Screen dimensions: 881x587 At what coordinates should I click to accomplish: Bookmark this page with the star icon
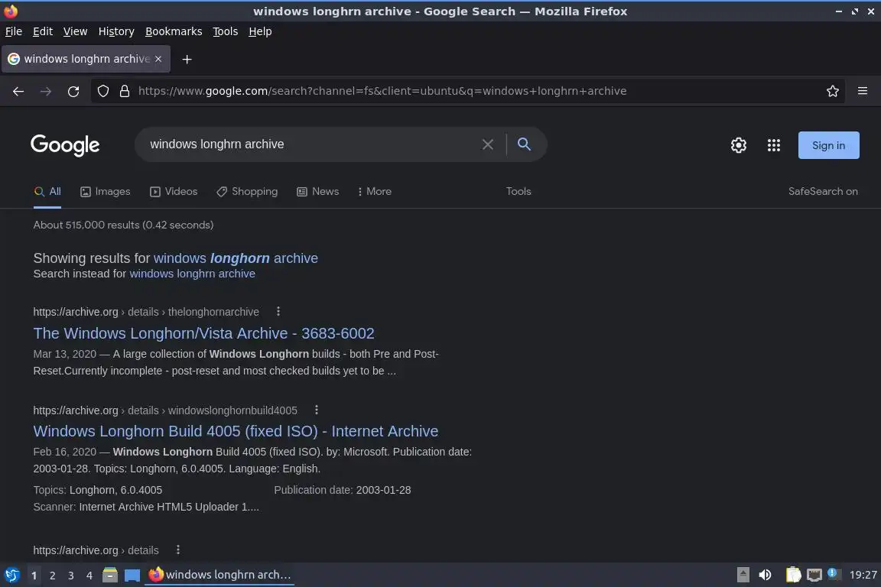(x=833, y=91)
